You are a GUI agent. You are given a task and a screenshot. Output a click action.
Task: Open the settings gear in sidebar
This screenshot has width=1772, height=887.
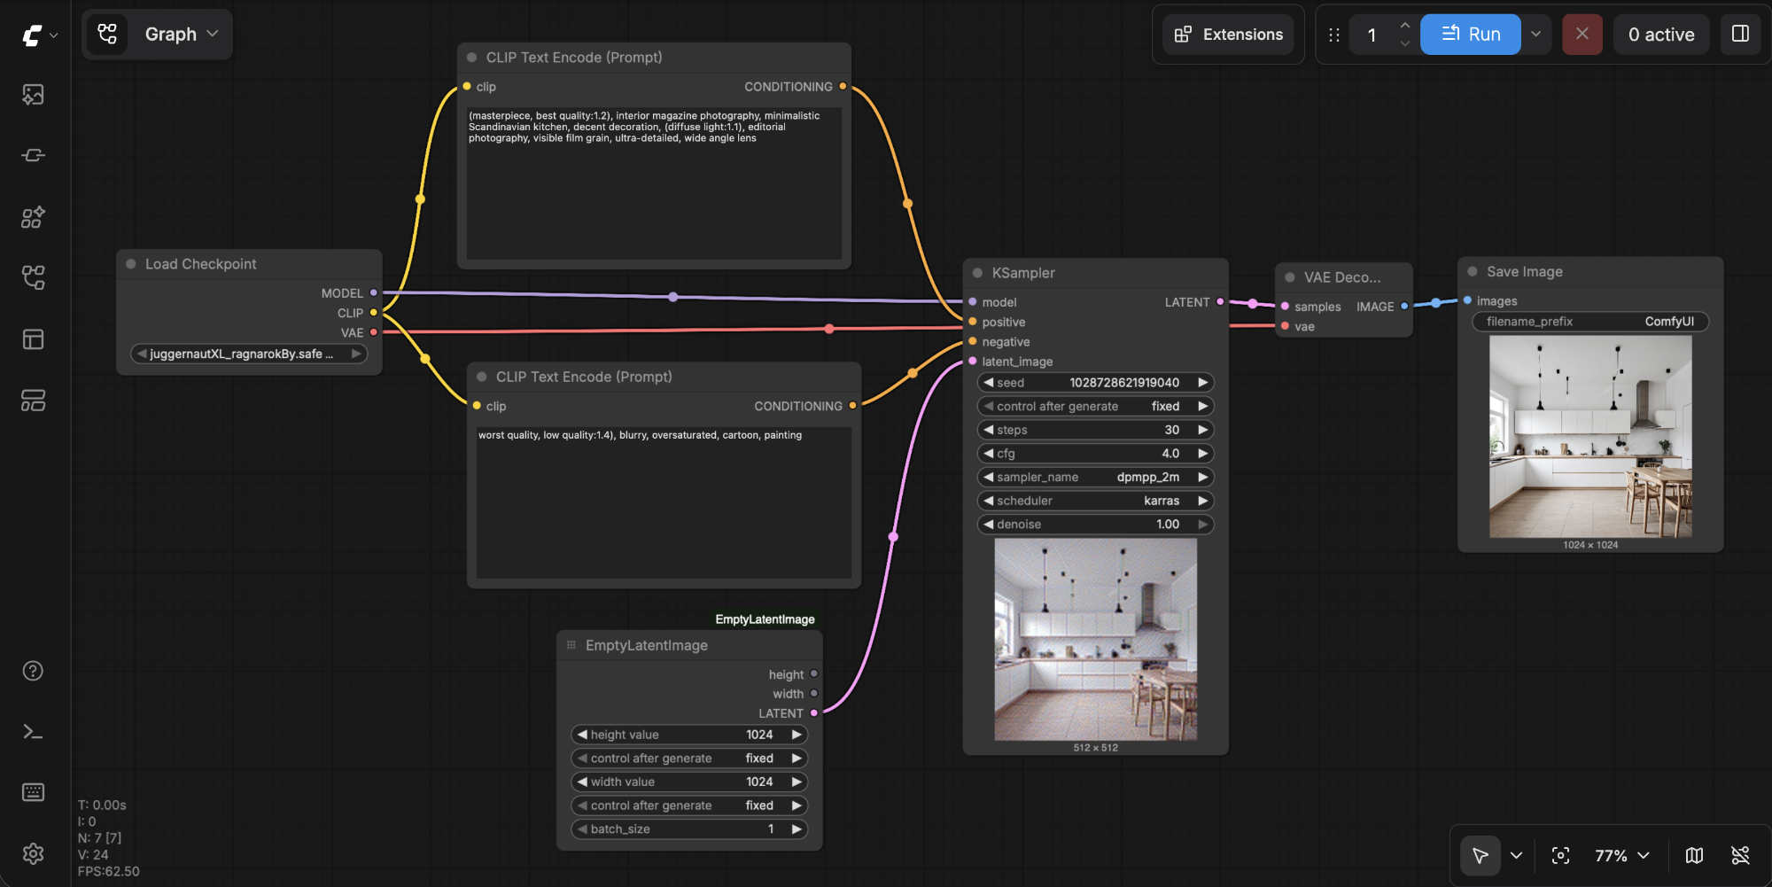click(x=33, y=853)
